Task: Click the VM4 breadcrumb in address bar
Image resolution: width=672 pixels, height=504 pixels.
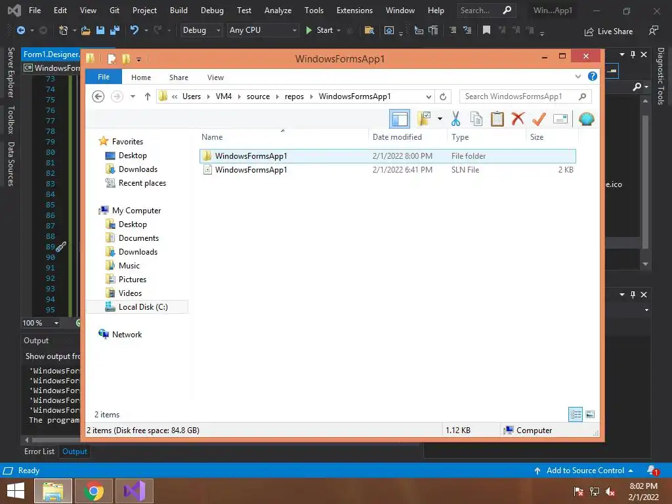Action: coord(224,96)
